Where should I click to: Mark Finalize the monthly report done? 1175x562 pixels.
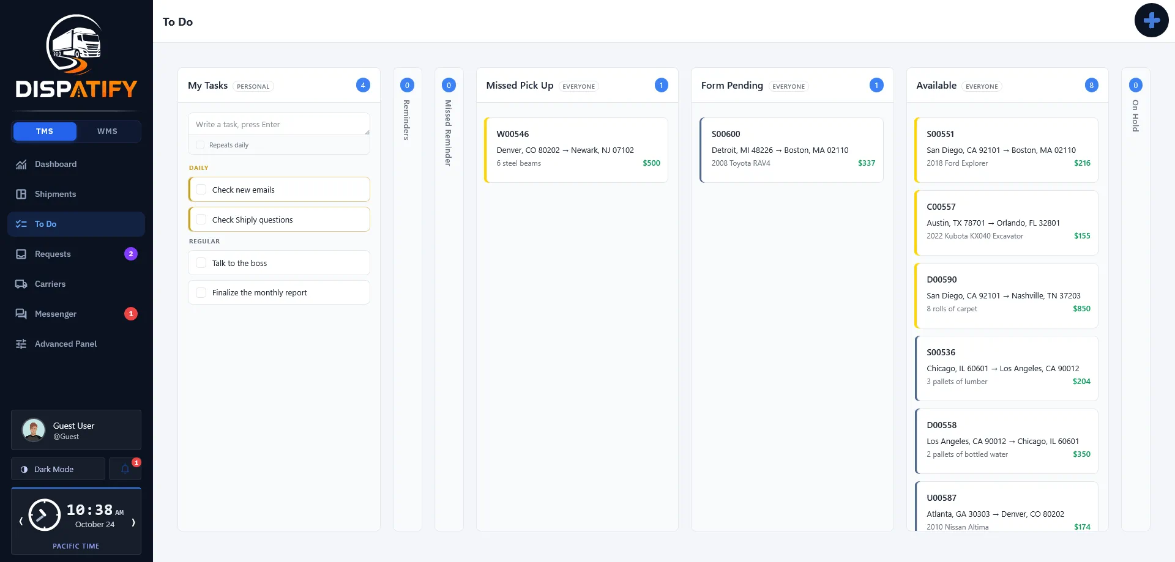pyautogui.click(x=201, y=293)
